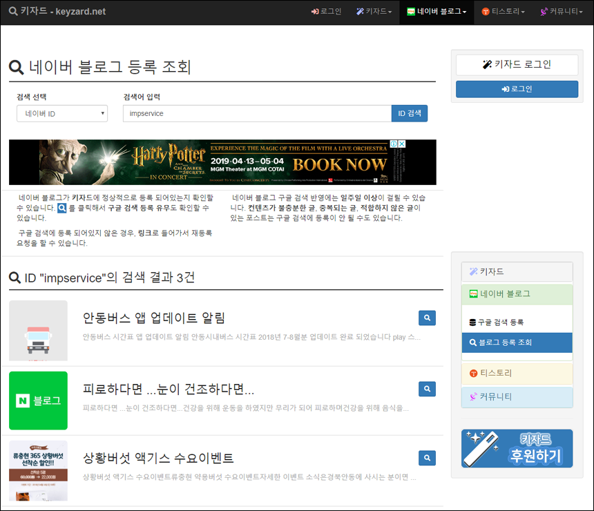Open the 안동버스 앱 업데이트 알림 post title
The height and width of the screenshot is (511, 594).
pos(154,318)
